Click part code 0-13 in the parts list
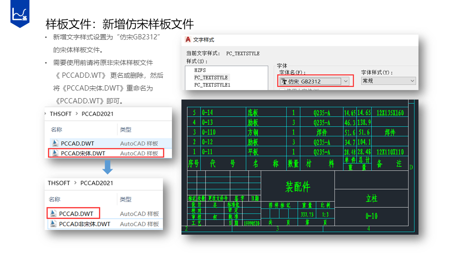 pos(208,122)
